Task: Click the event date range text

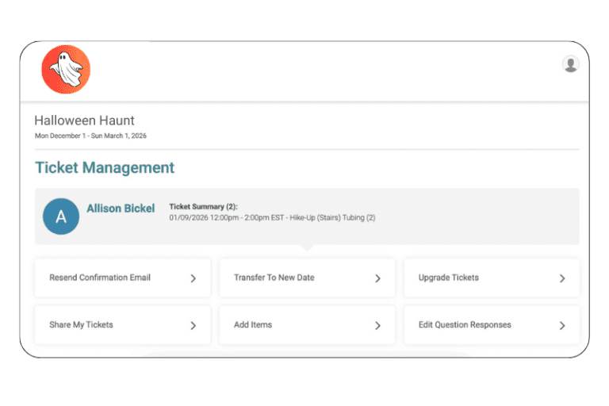Action: point(90,136)
